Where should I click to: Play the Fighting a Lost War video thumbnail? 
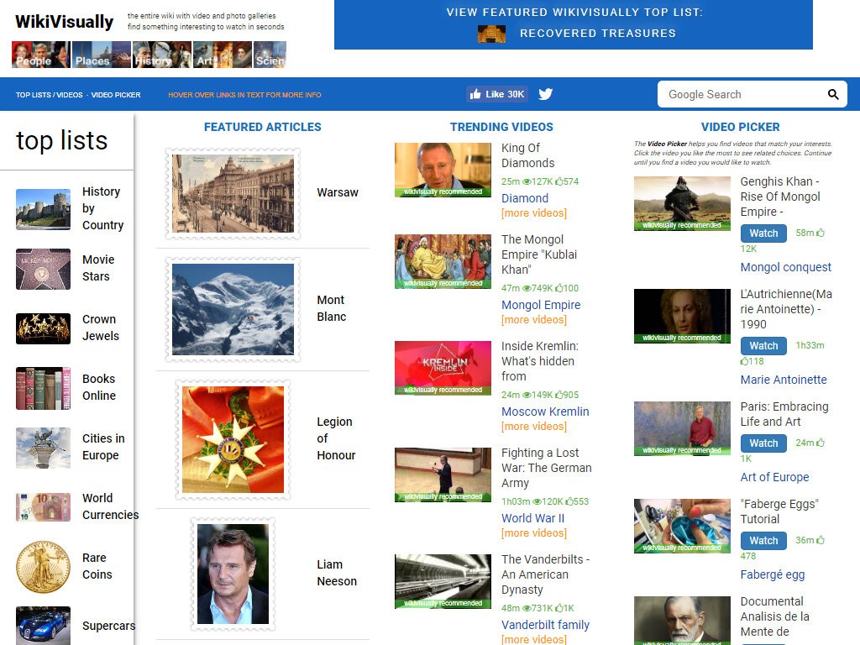point(443,475)
